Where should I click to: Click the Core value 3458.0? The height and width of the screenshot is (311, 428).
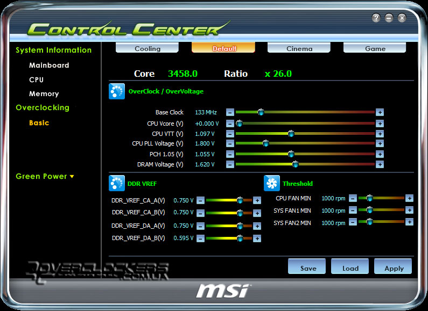click(183, 74)
